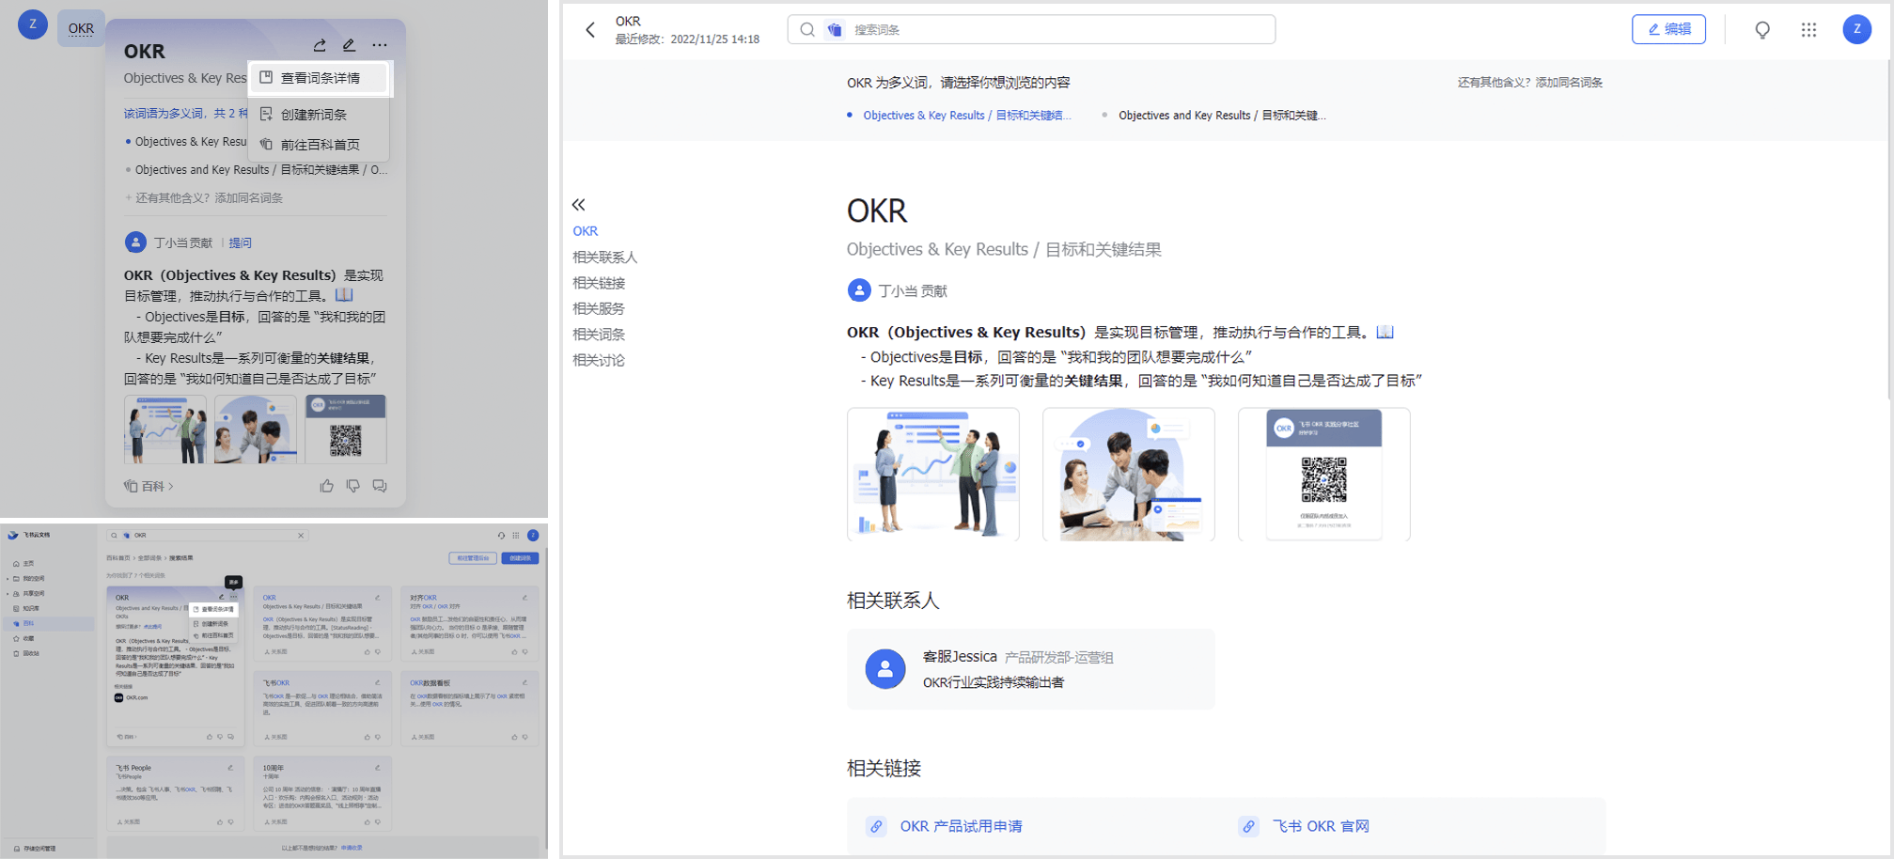Dislike the entry with the popup card's thumbs-down
This screenshot has height=859, width=1894.
point(353,486)
